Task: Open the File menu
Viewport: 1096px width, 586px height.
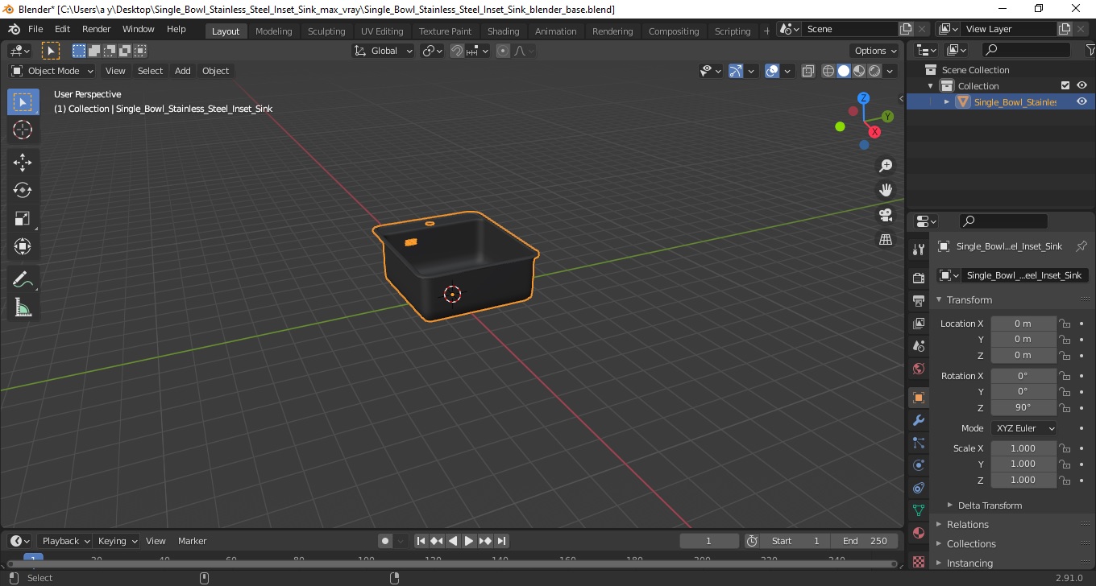Action: pos(35,29)
